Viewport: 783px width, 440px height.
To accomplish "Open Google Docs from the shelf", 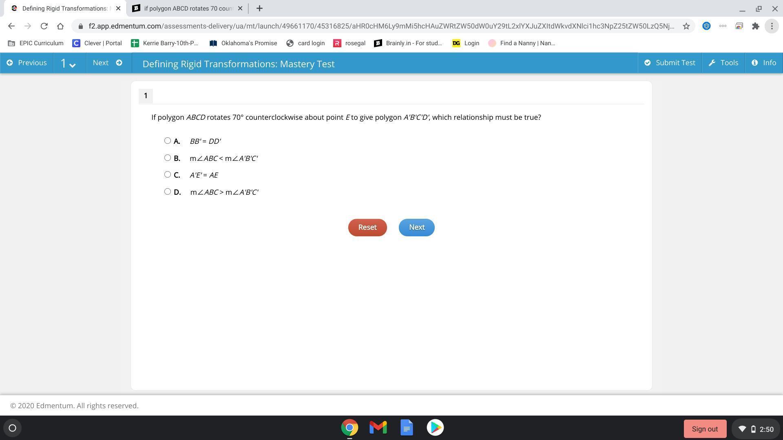I will coord(407,427).
